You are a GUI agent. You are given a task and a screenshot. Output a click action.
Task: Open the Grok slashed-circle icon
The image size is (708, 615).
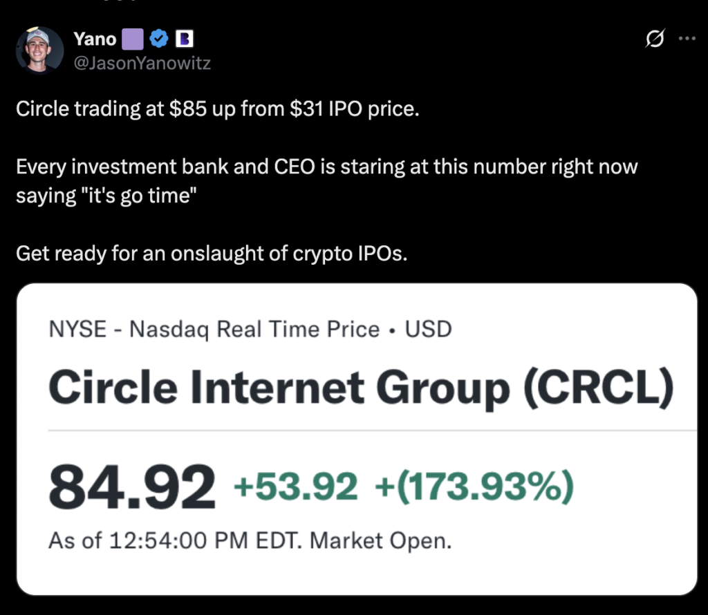(655, 39)
